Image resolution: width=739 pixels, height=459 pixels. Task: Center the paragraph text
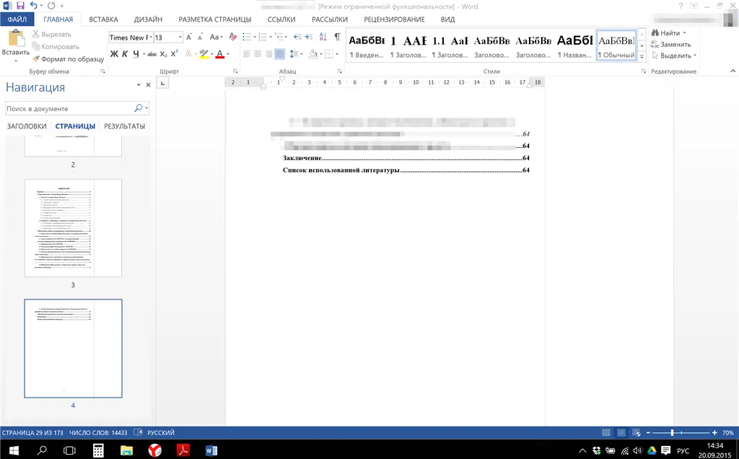tap(258, 54)
